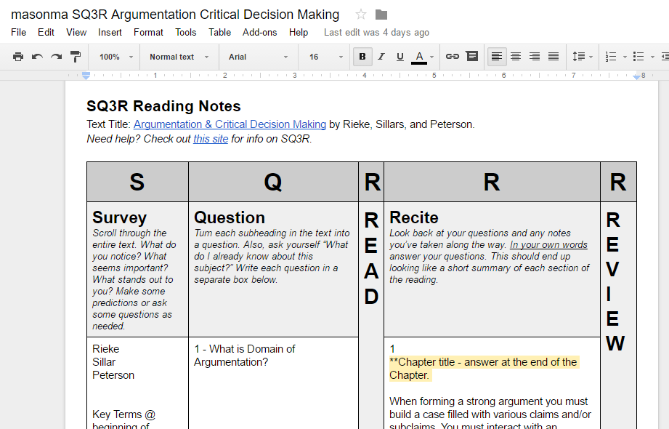
Task: Insert a link with the link icon
Action: [x=451, y=56]
